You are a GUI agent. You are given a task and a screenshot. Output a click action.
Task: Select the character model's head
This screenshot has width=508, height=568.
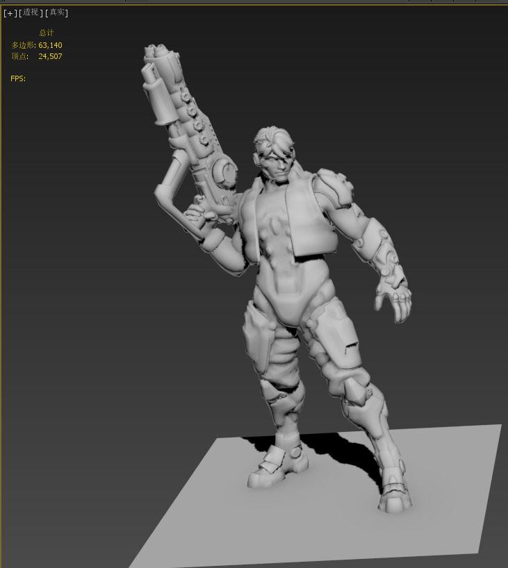pyautogui.click(x=275, y=154)
